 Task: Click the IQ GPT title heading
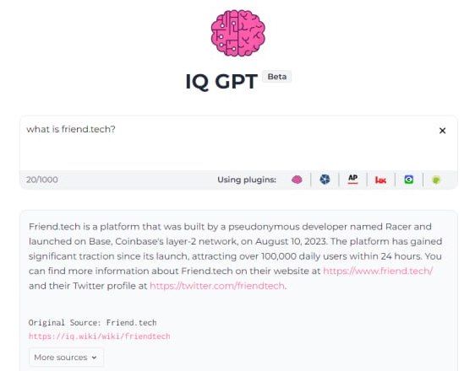click(221, 82)
